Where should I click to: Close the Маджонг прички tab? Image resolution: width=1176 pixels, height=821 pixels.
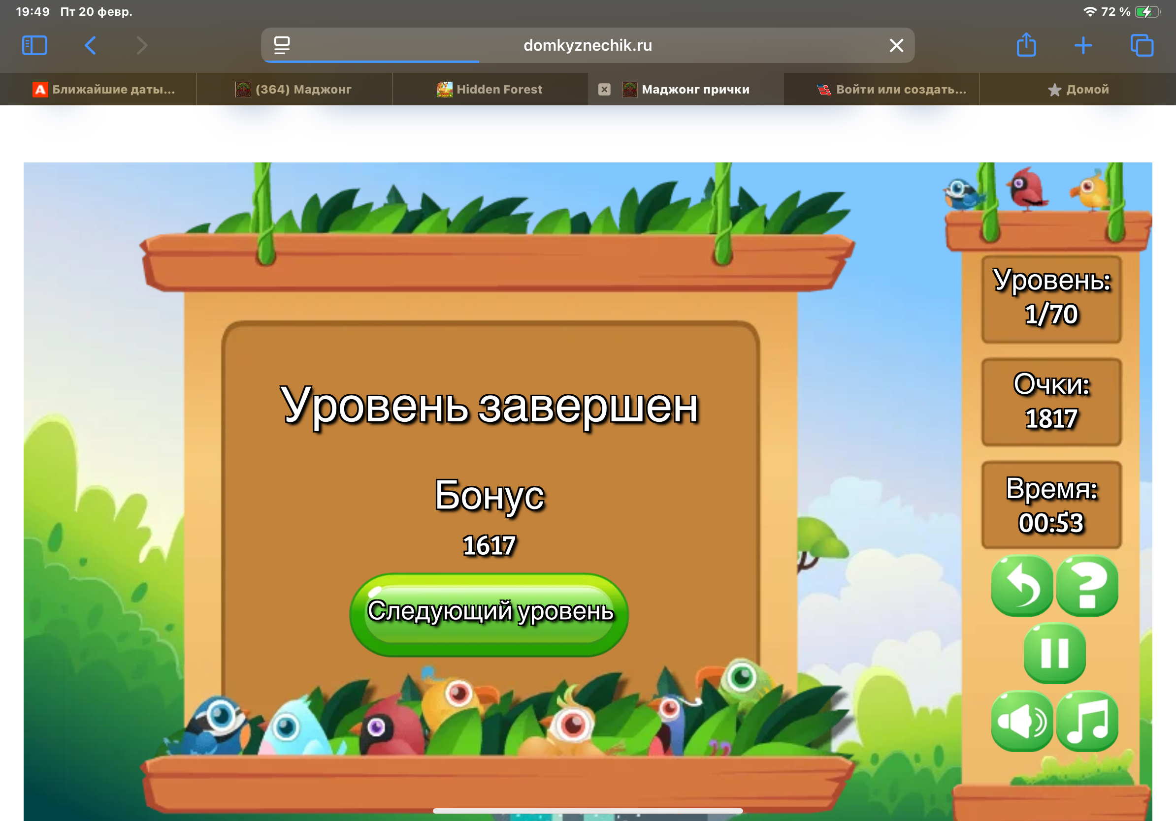pyautogui.click(x=604, y=90)
